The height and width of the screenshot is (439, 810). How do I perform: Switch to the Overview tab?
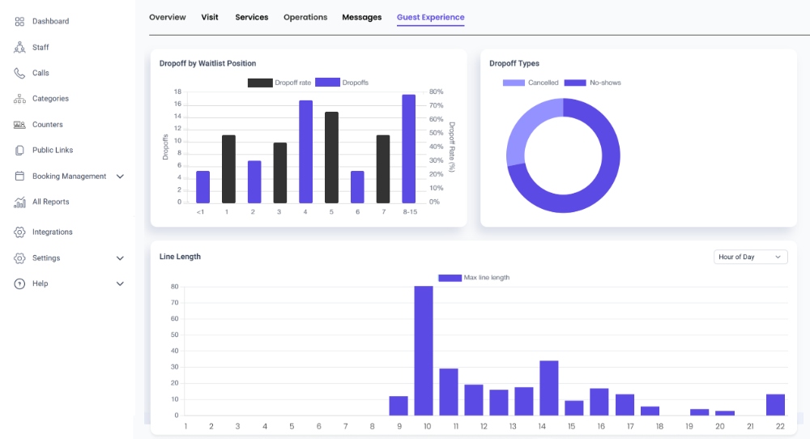pos(168,17)
